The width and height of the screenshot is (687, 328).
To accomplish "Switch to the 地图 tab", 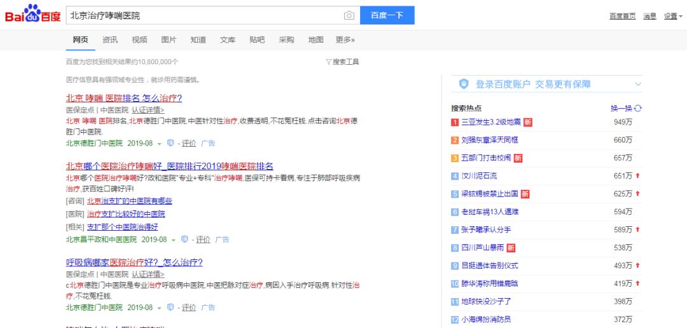I will click(x=316, y=40).
